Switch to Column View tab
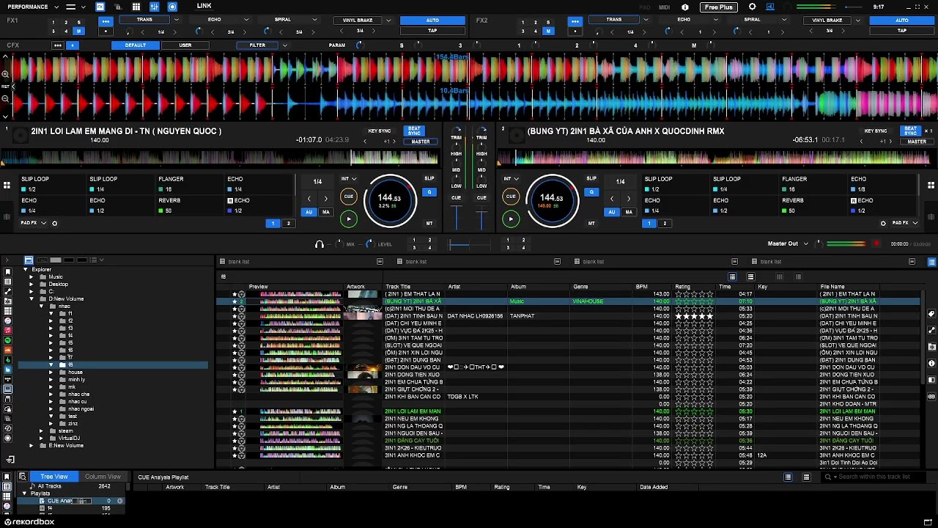This screenshot has height=528, width=938. click(x=103, y=477)
